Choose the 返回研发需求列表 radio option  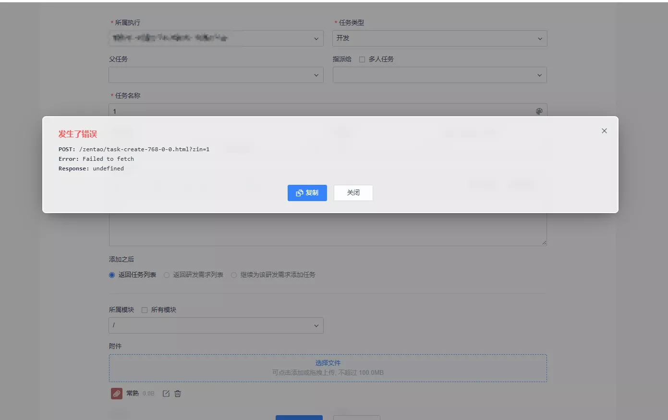(167, 275)
